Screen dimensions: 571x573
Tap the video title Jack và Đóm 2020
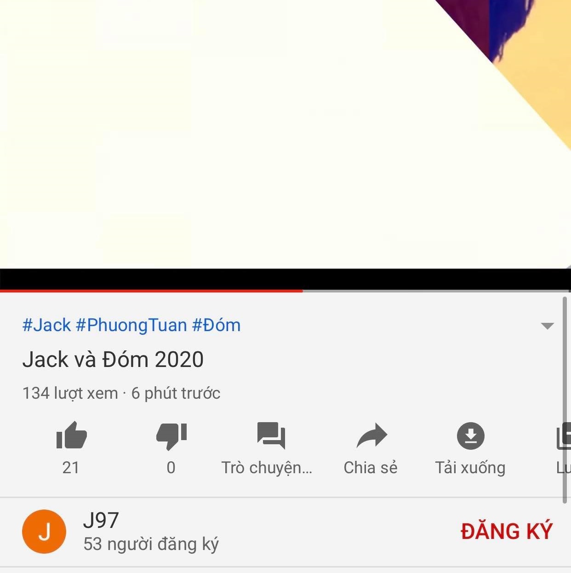pyautogui.click(x=113, y=359)
